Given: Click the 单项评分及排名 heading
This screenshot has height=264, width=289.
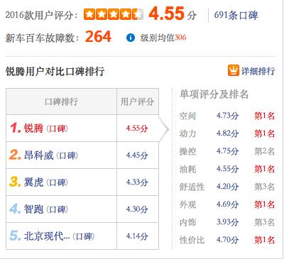Looking at the screenshot, I should click(214, 94).
